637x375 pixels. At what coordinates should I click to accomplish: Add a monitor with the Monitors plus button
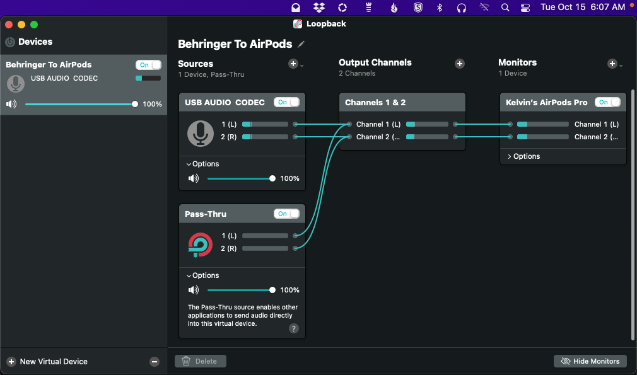612,64
